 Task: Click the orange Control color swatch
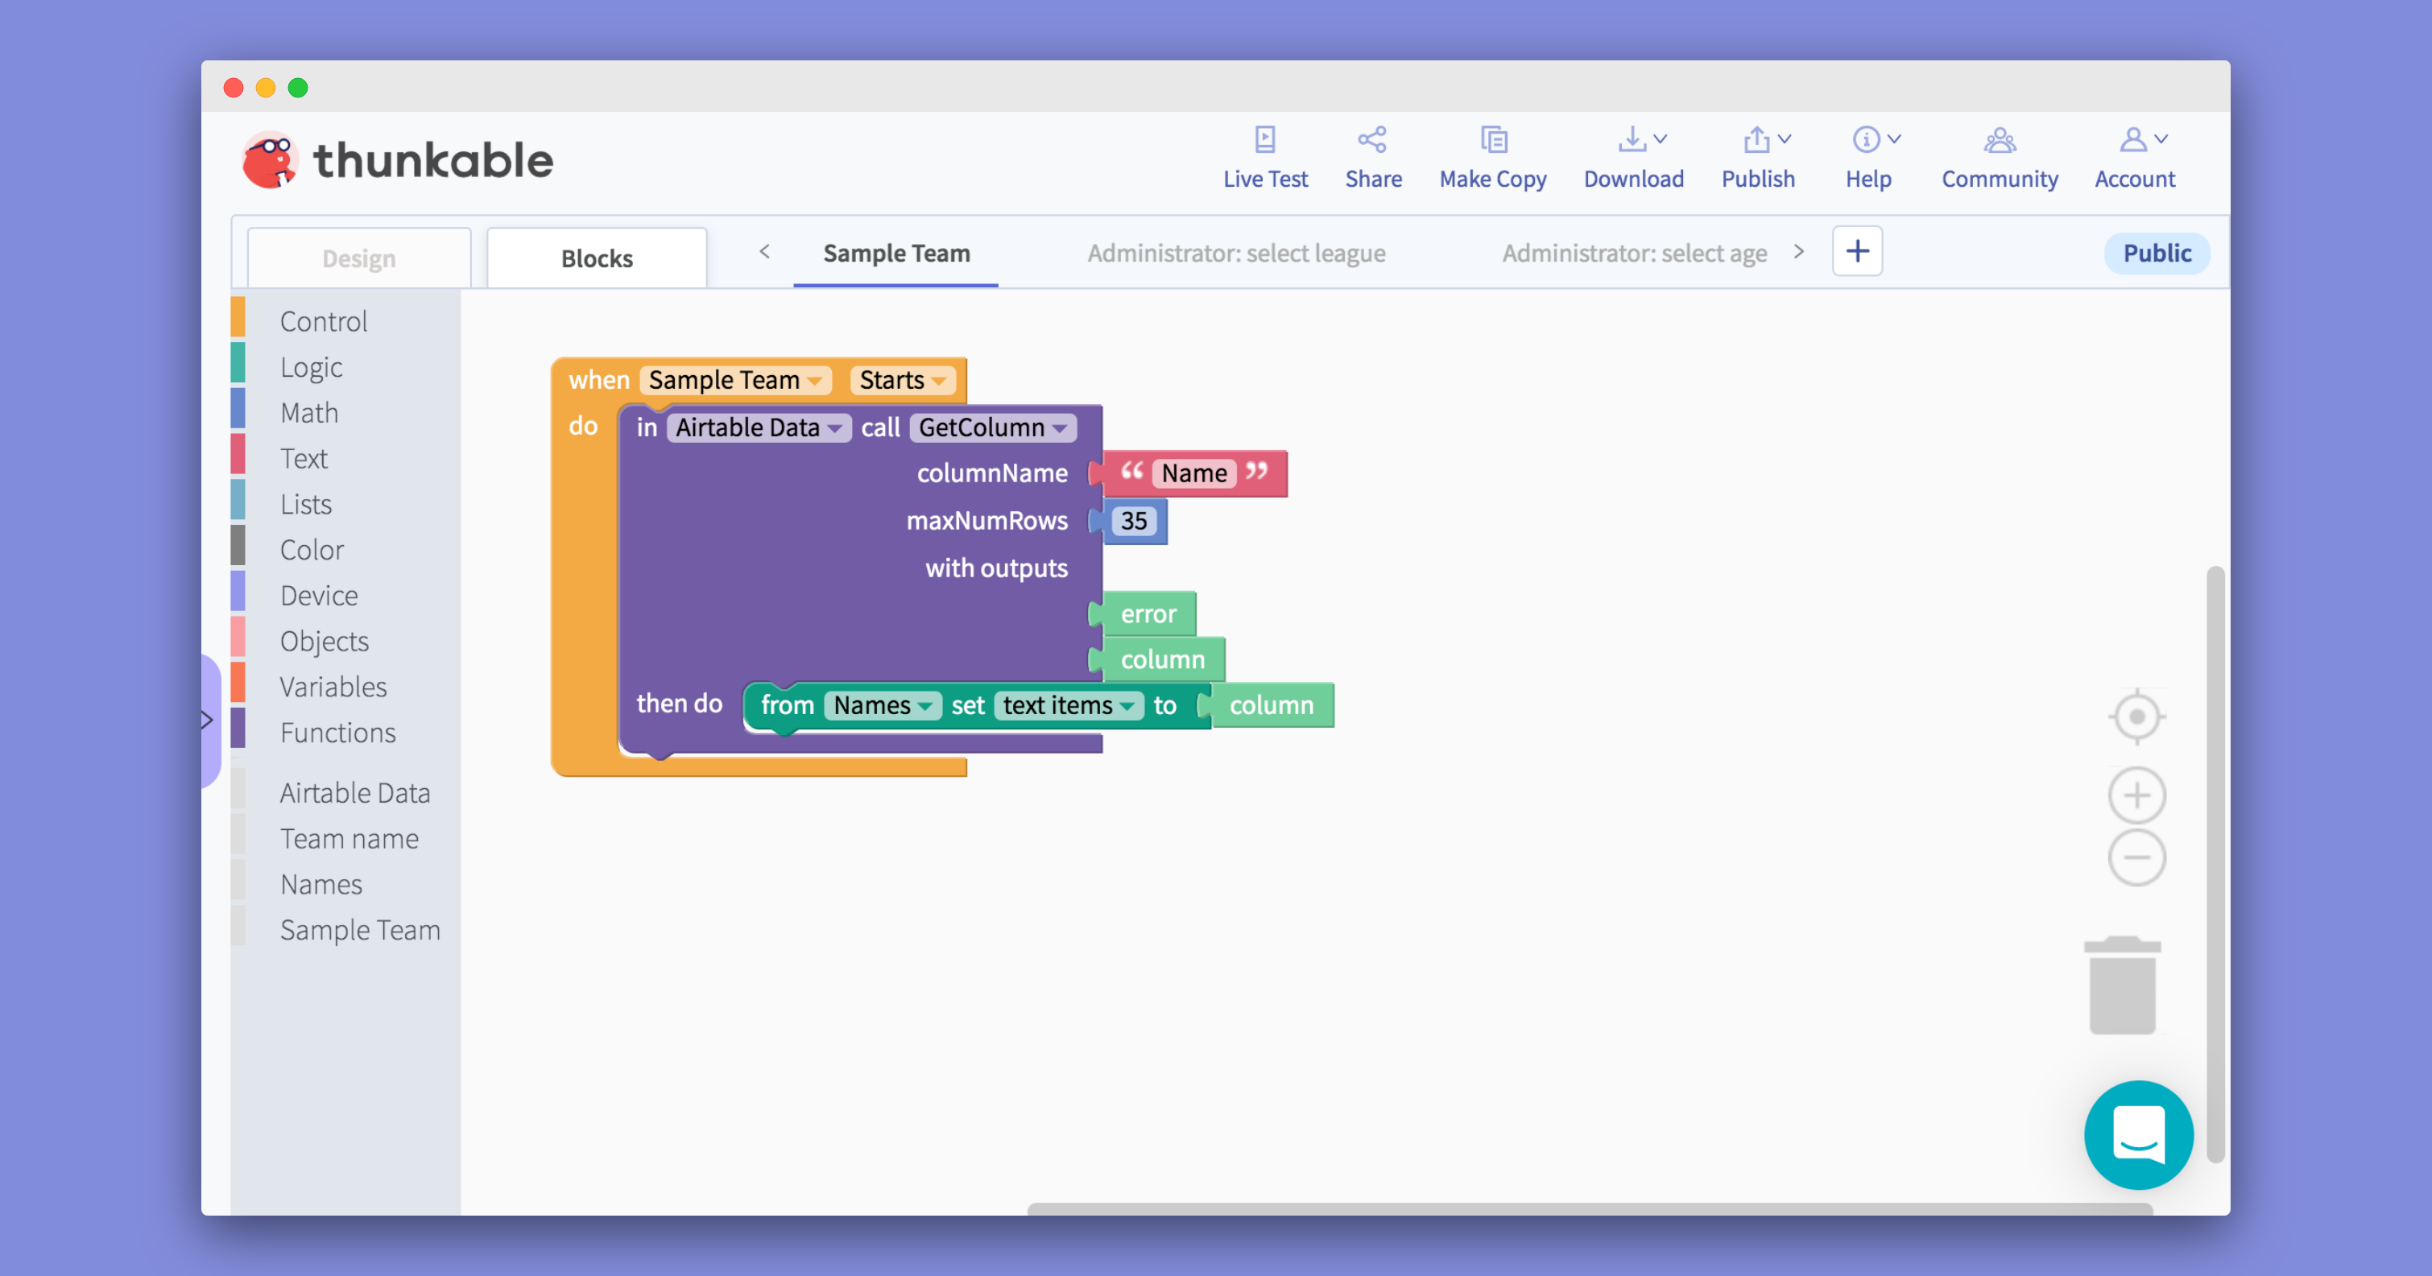238,317
